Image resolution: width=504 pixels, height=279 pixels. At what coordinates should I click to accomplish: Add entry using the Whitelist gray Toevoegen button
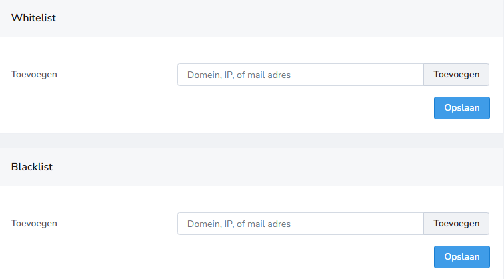456,75
